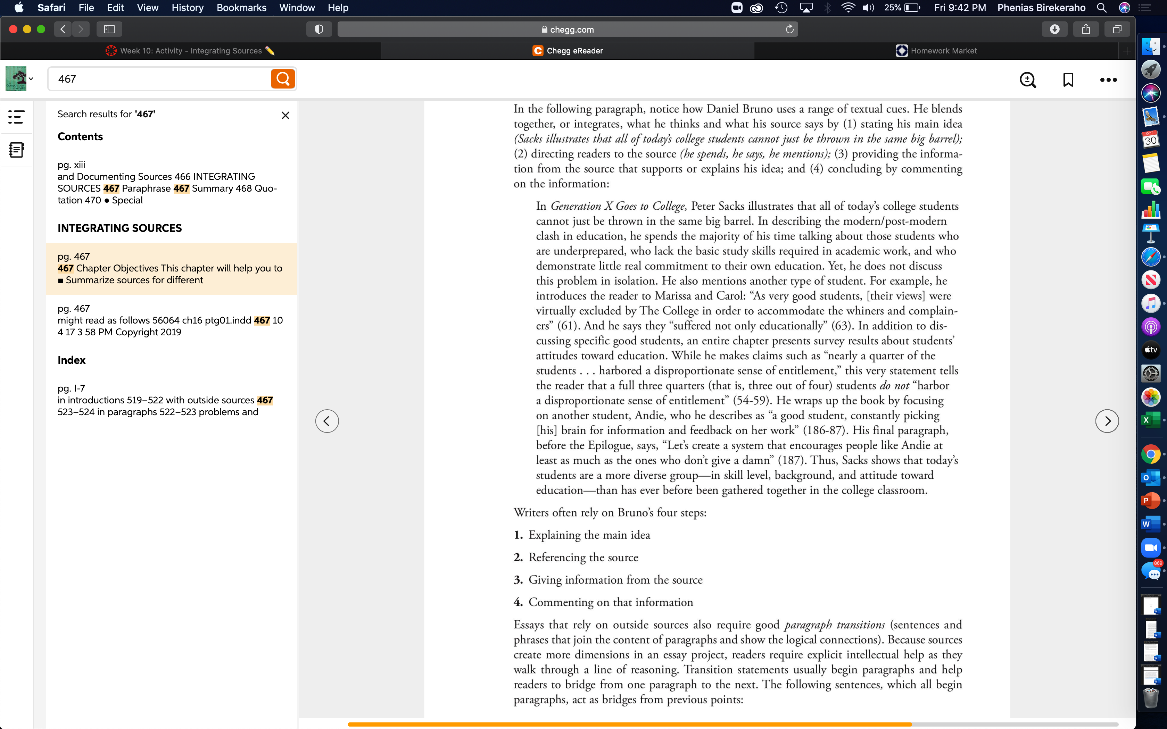Go to the previous page arrow

[x=327, y=421]
